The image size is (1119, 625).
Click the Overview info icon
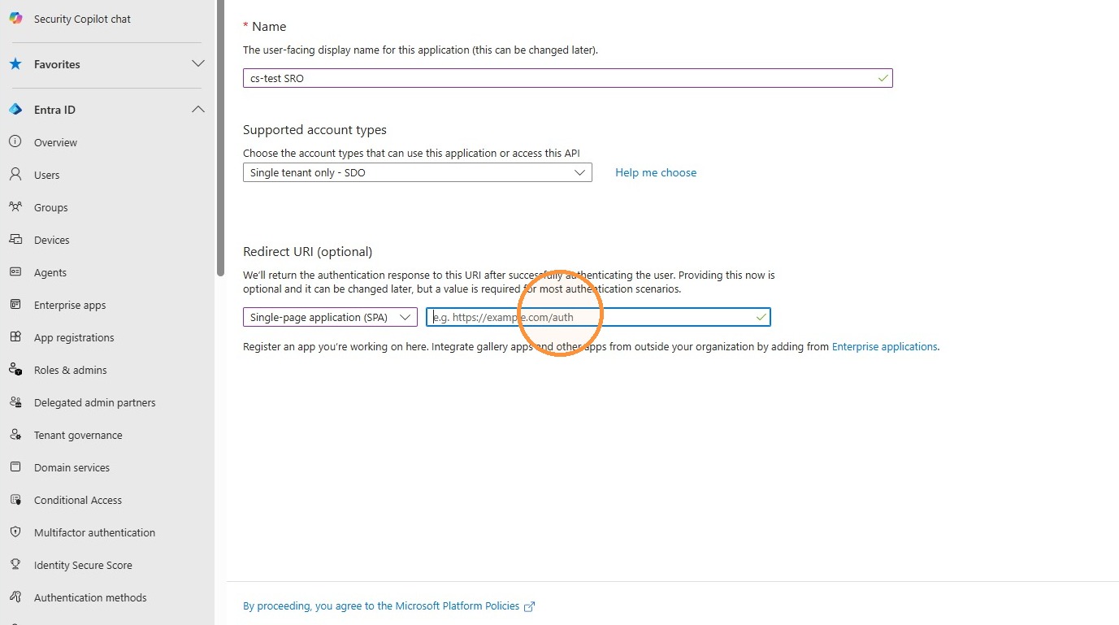click(x=15, y=142)
